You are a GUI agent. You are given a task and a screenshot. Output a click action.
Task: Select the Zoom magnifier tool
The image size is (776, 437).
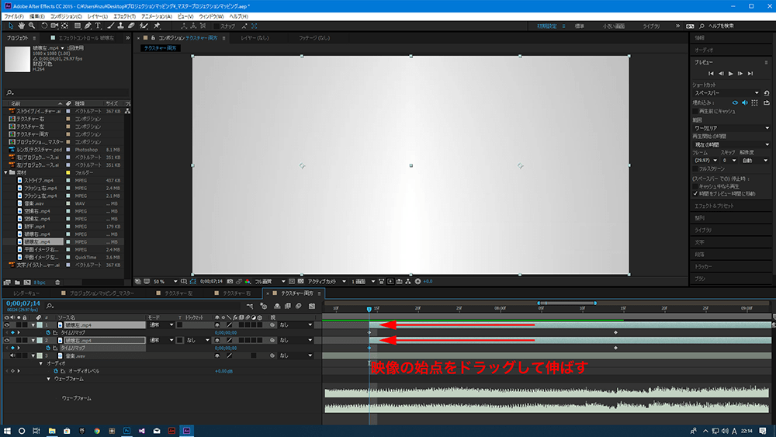pyautogui.click(x=32, y=26)
